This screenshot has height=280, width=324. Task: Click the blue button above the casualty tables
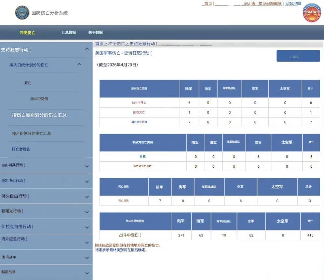point(298,56)
